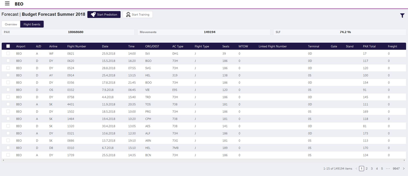Toggle the select-all checkbox in table header
The image size is (408, 176).
point(8,46)
